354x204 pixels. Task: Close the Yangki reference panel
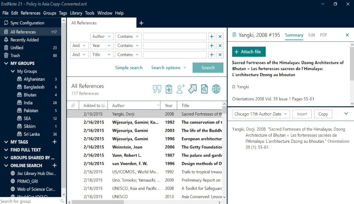point(347,35)
